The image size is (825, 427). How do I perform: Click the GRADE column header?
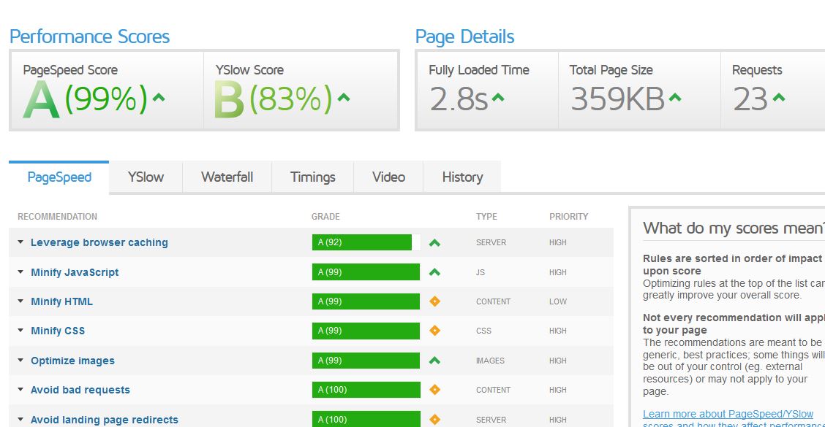[325, 216]
